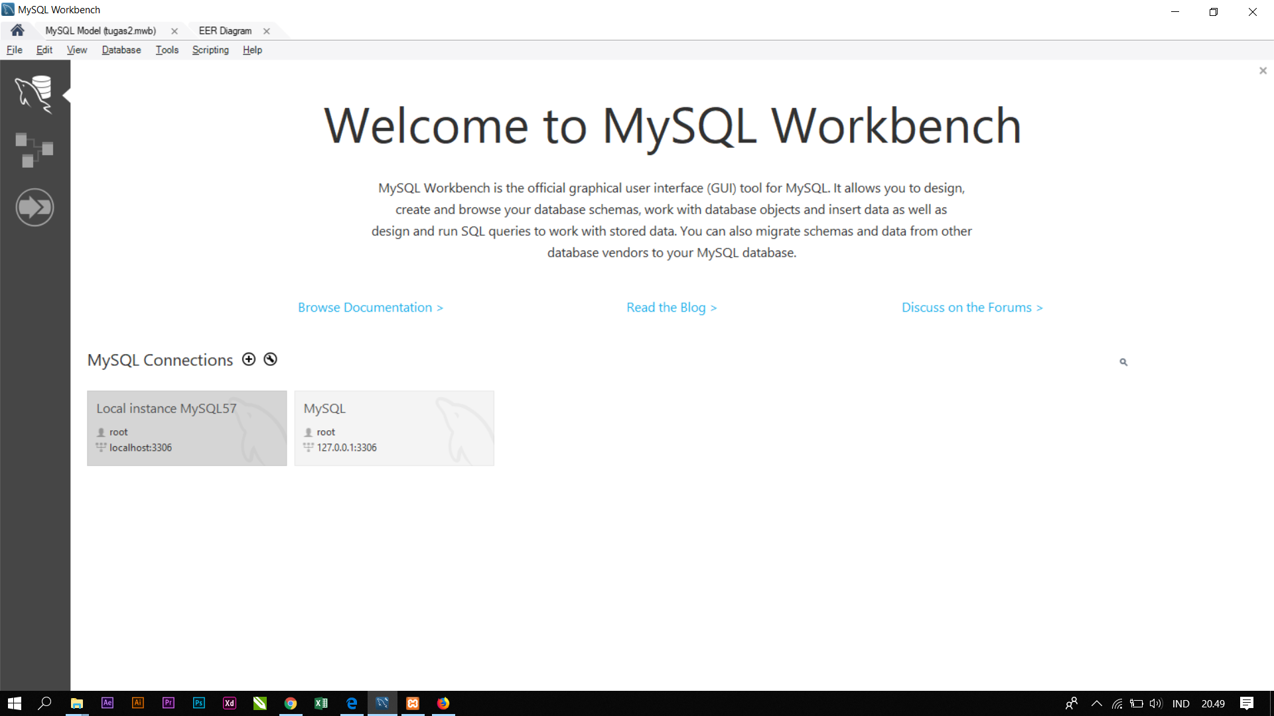Close the EER Diagram tab
Screen dimensions: 1274x716
coord(266,31)
